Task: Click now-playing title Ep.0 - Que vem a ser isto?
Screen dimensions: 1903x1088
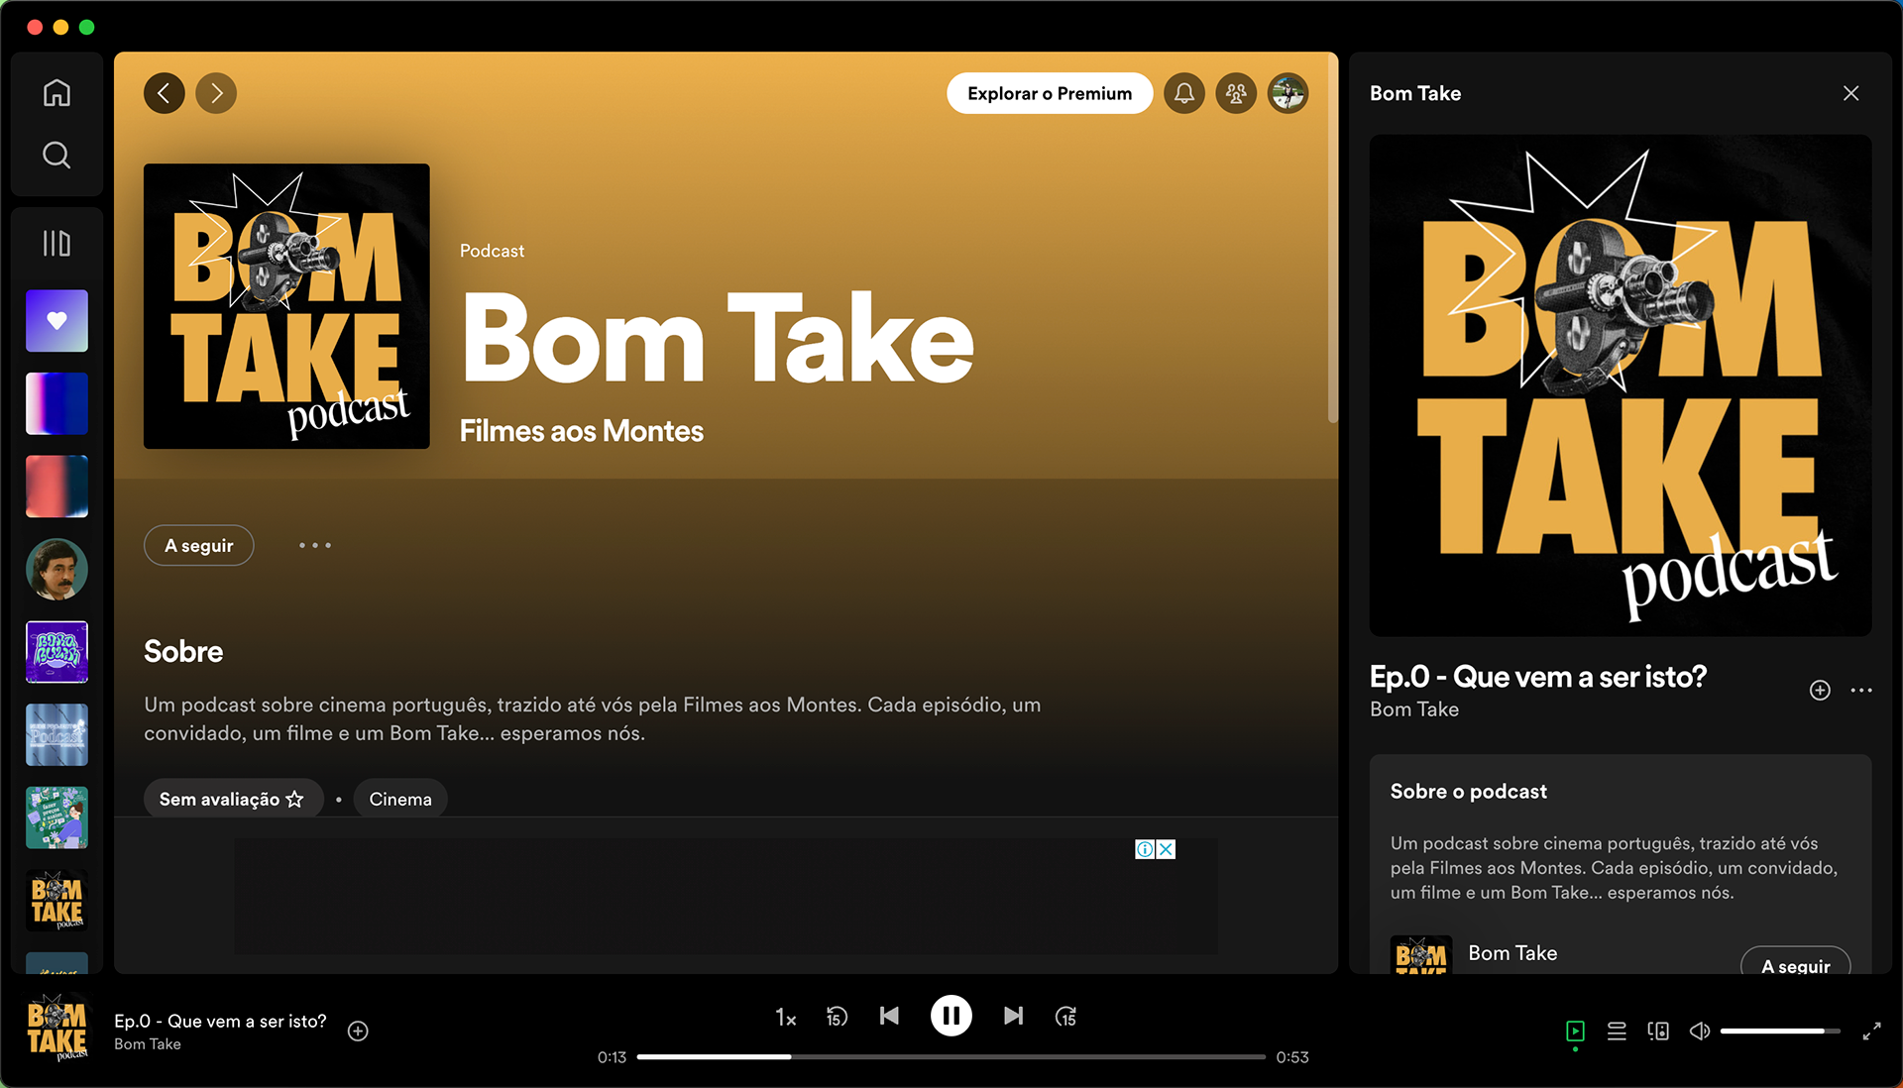Action: pos(220,1021)
